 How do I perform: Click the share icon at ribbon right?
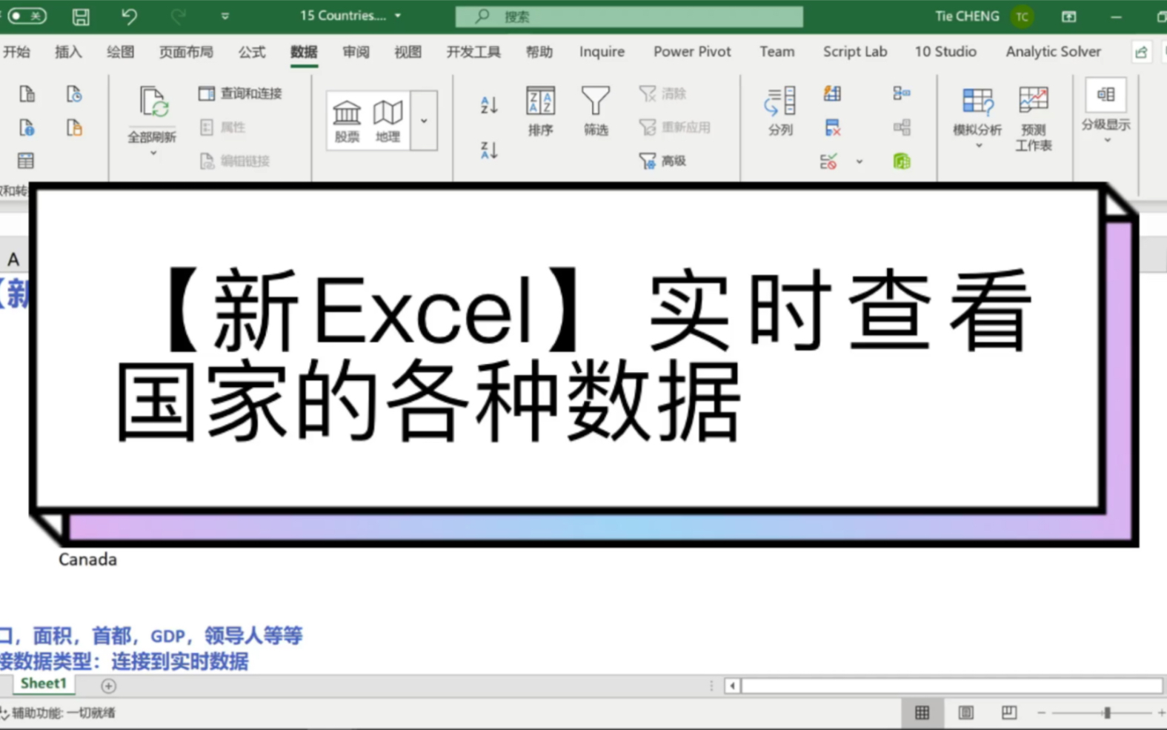(x=1141, y=52)
